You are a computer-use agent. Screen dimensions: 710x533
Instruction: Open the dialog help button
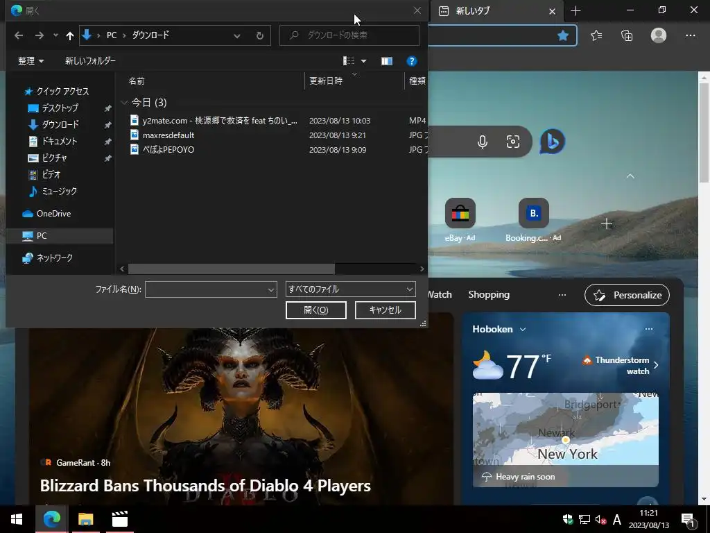point(412,61)
